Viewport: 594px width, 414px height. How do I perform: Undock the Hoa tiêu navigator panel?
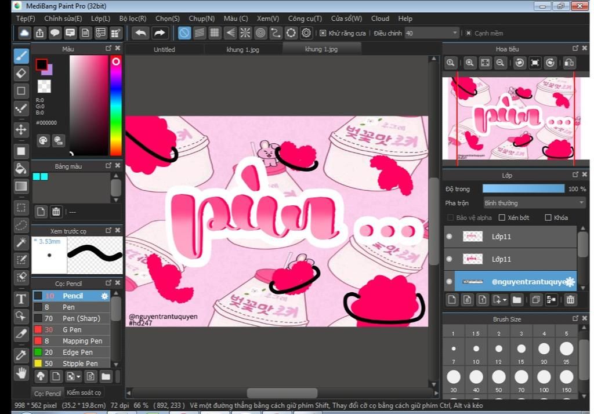(x=575, y=48)
